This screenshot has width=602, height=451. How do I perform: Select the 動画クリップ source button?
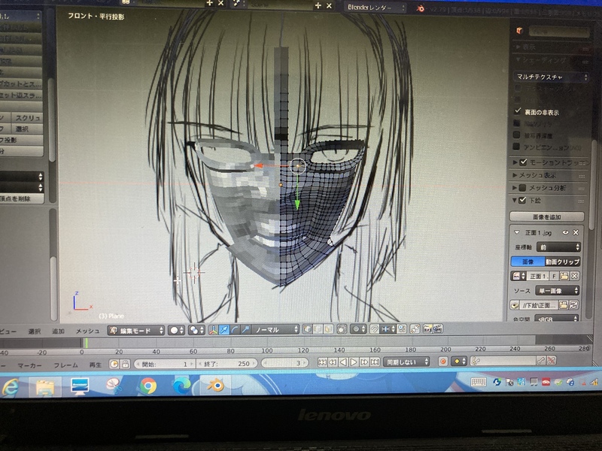pos(562,262)
